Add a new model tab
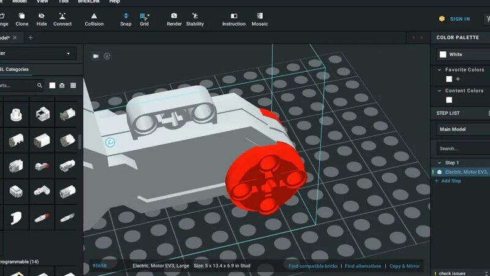 [x=30, y=37]
